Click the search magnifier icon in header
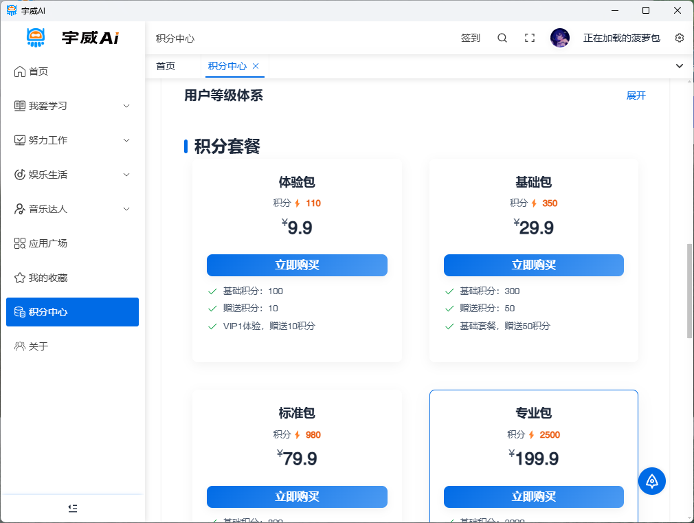This screenshot has height=523, width=694. click(502, 38)
